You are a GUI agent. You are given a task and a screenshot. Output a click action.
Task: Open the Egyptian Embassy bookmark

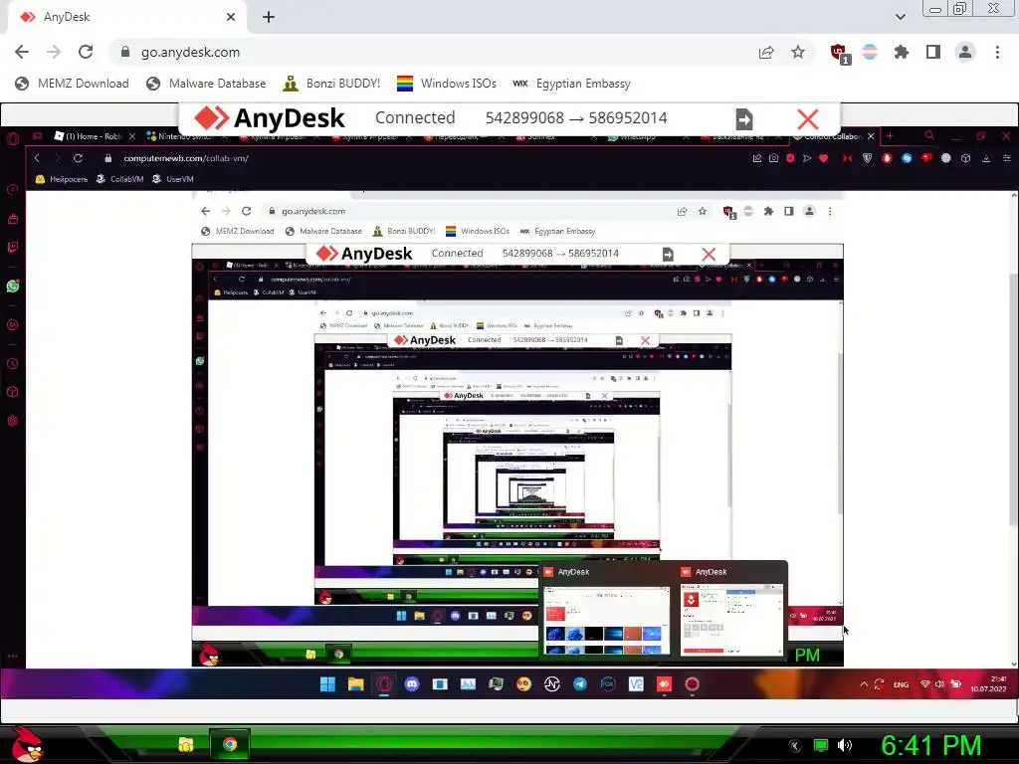point(572,84)
